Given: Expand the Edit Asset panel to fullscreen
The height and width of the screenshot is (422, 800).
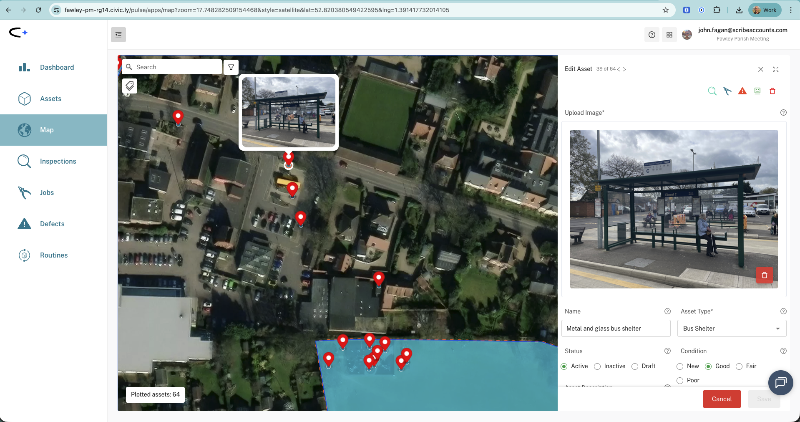Looking at the screenshot, I should [x=775, y=69].
